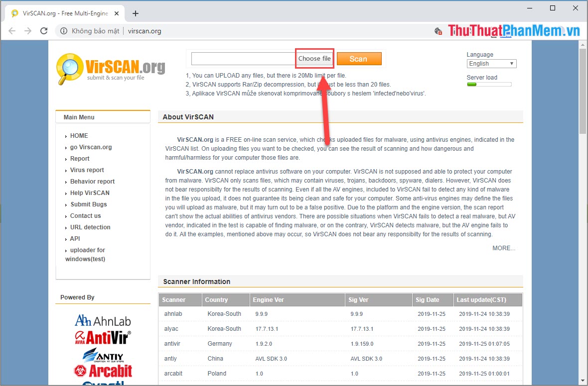Click the AhnLab logo under Powered By
588x386 pixels.
tap(103, 320)
